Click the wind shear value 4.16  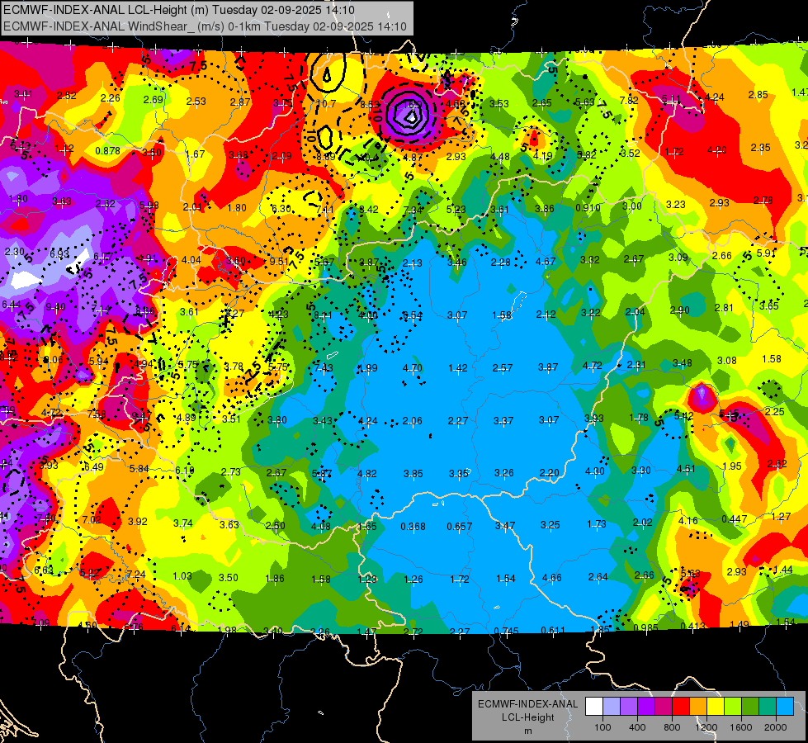pos(688,521)
